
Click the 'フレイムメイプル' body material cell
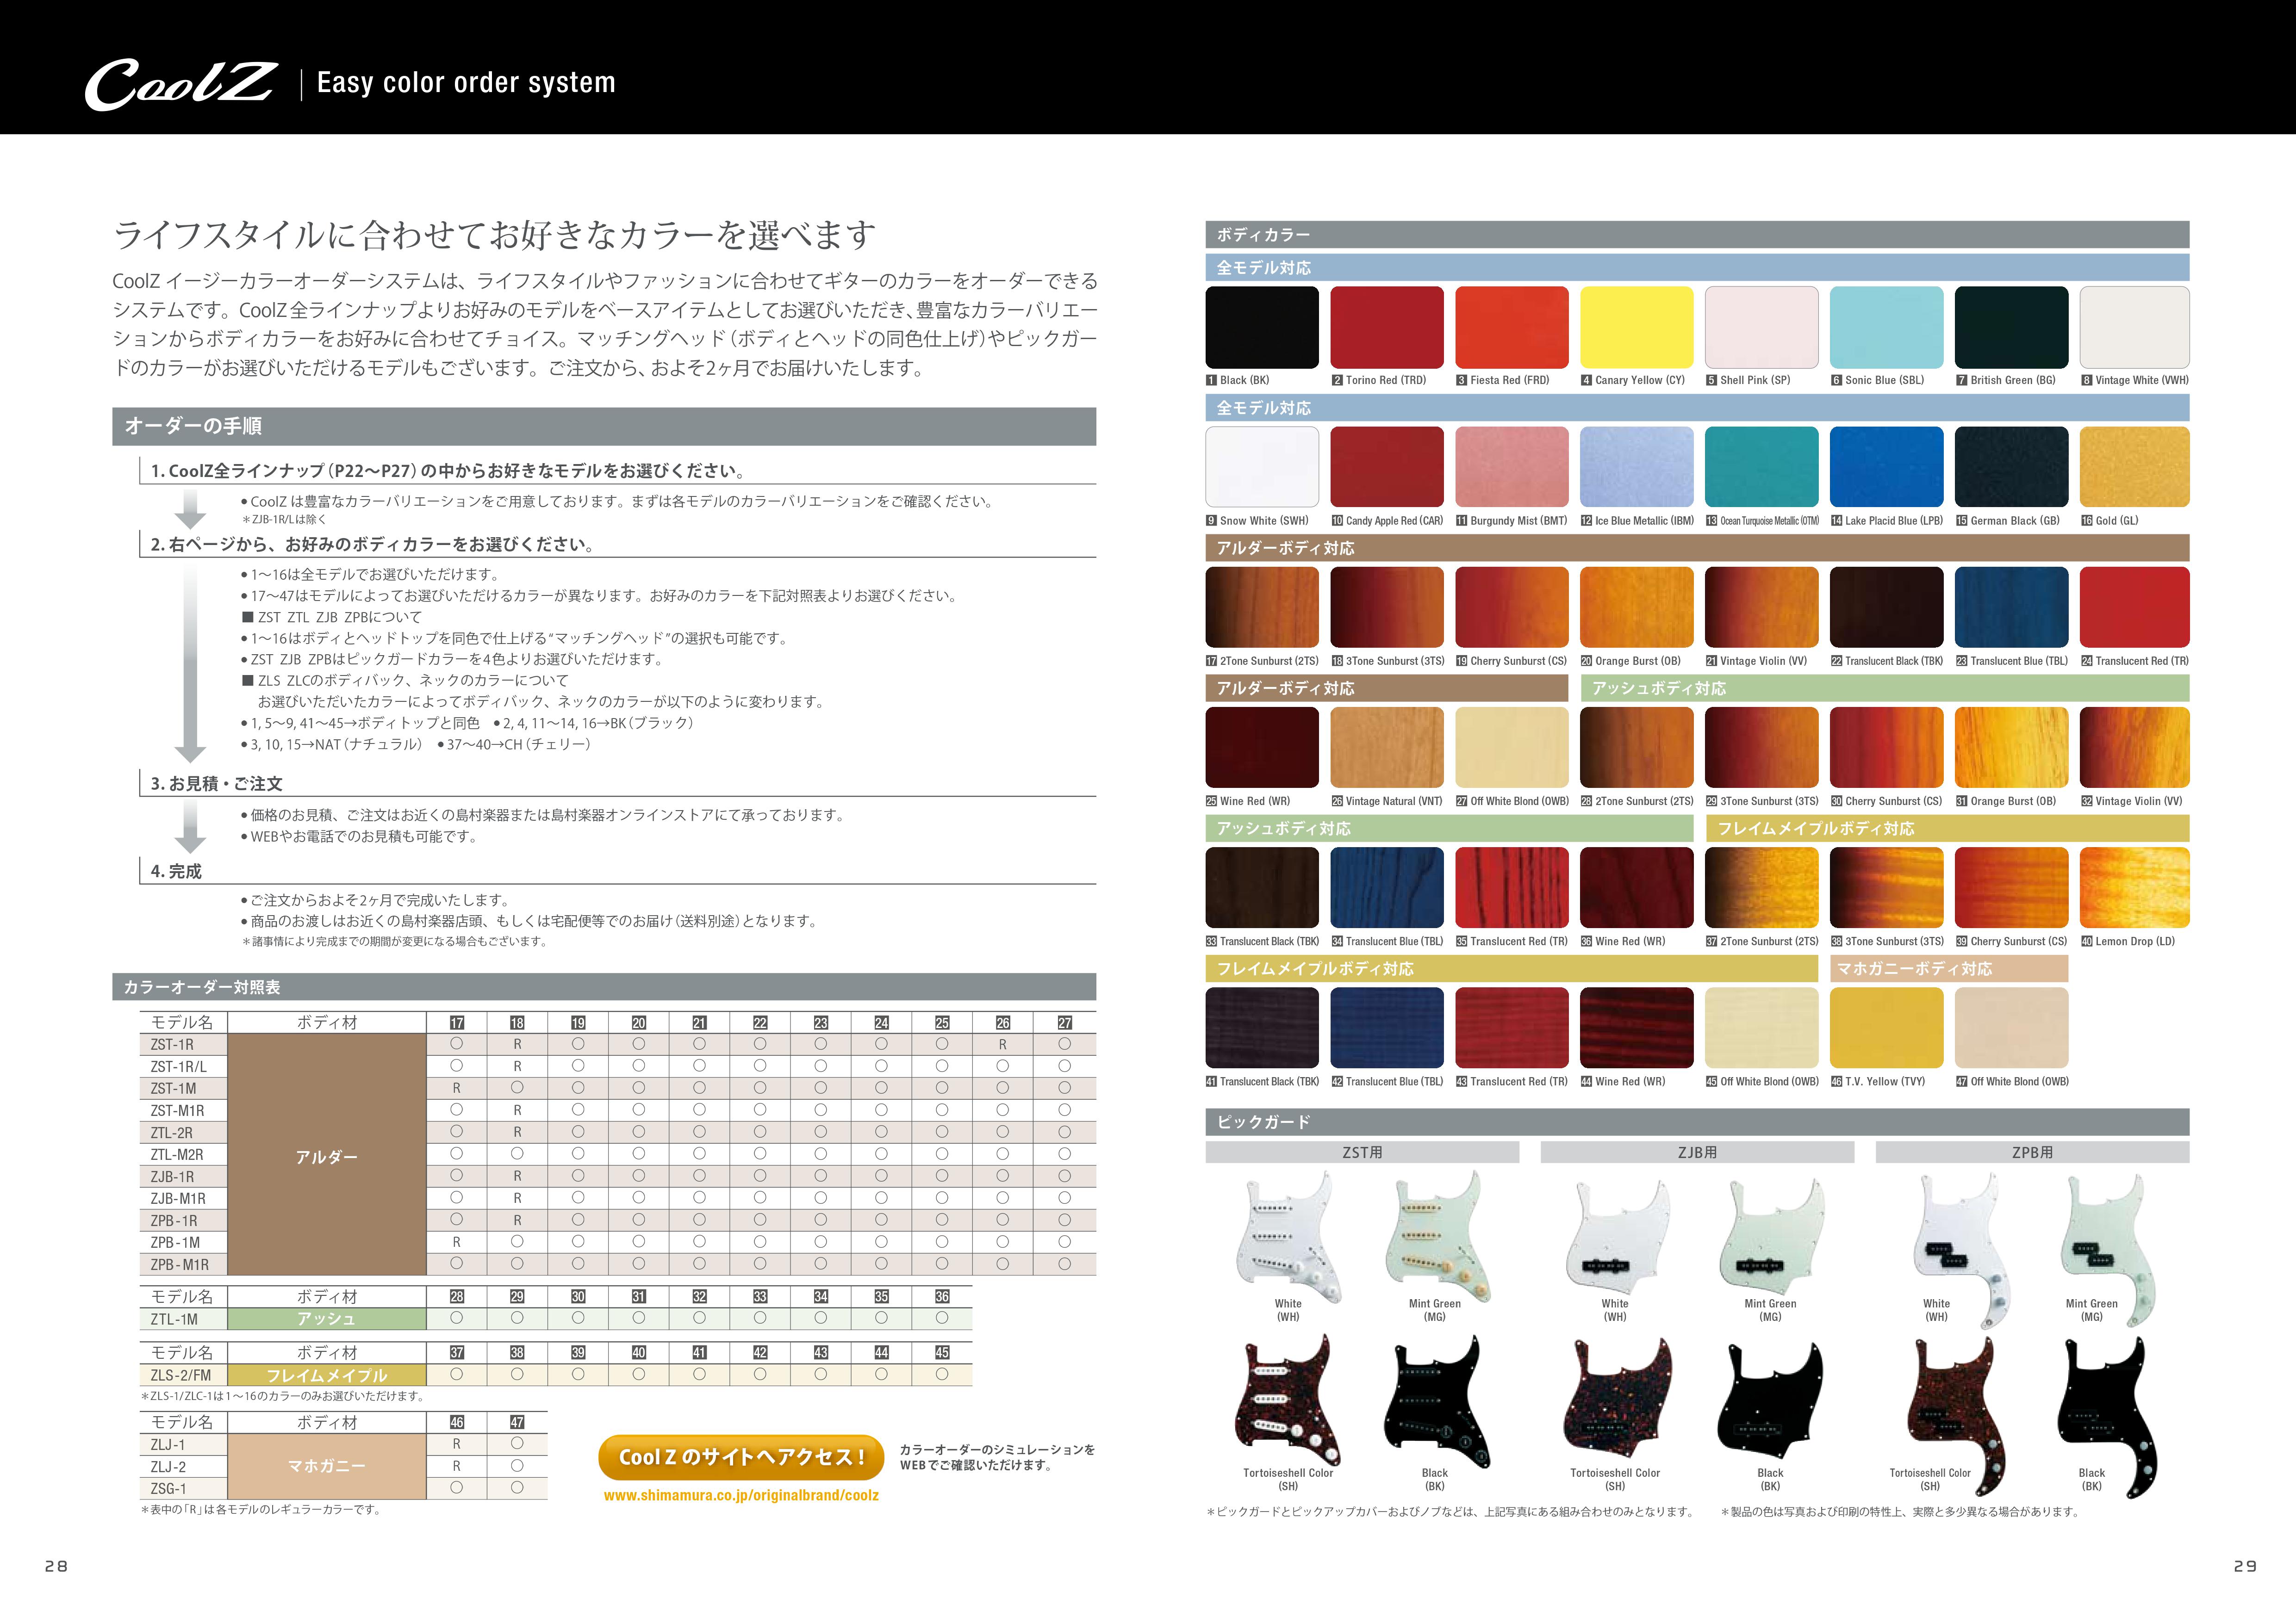pos(327,1375)
